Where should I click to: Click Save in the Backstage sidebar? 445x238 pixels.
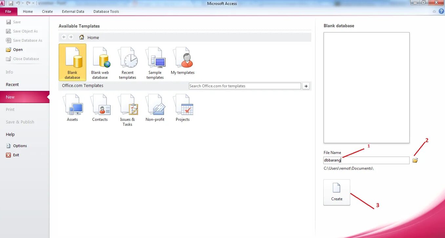13,22
